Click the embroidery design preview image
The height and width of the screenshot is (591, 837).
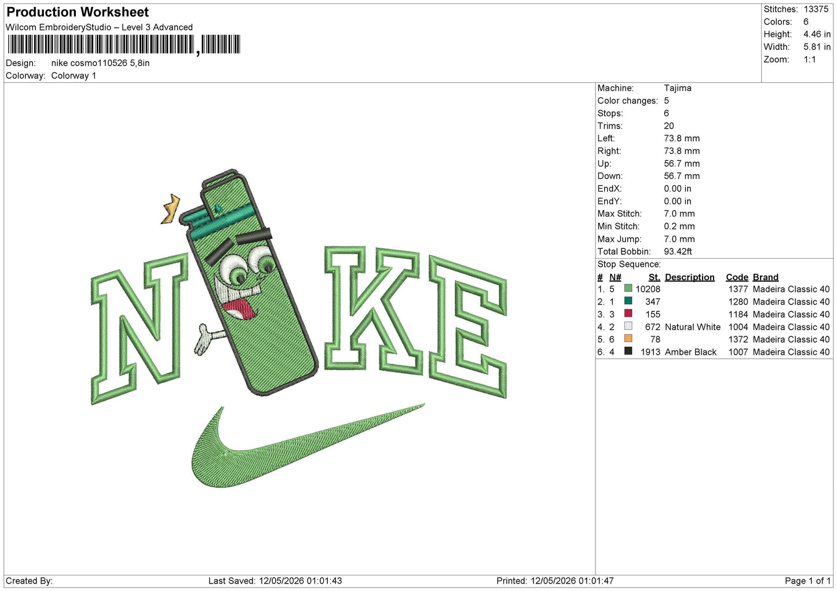[x=299, y=328]
